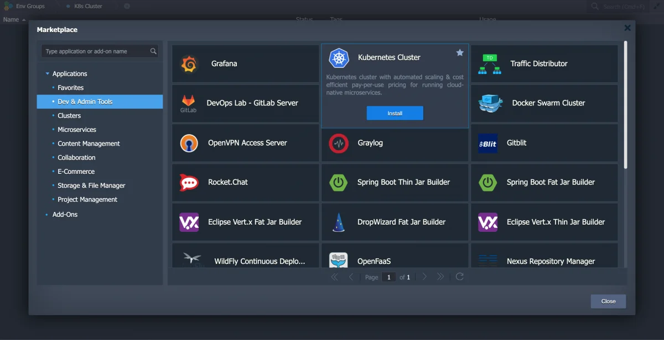664x340 pixels.
Task: Click the Eclipse Vert.x Fat Jar icon
Action: [189, 222]
